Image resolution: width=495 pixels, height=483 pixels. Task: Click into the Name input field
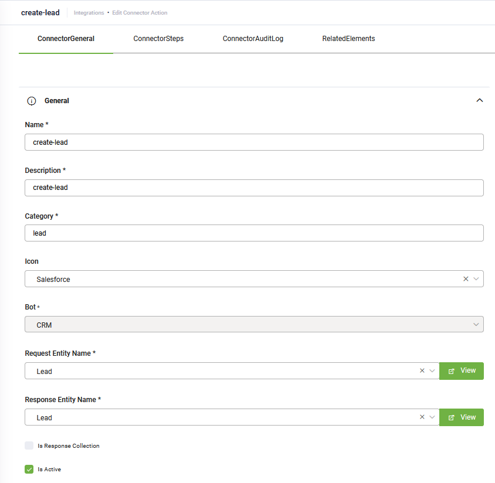[x=254, y=142]
